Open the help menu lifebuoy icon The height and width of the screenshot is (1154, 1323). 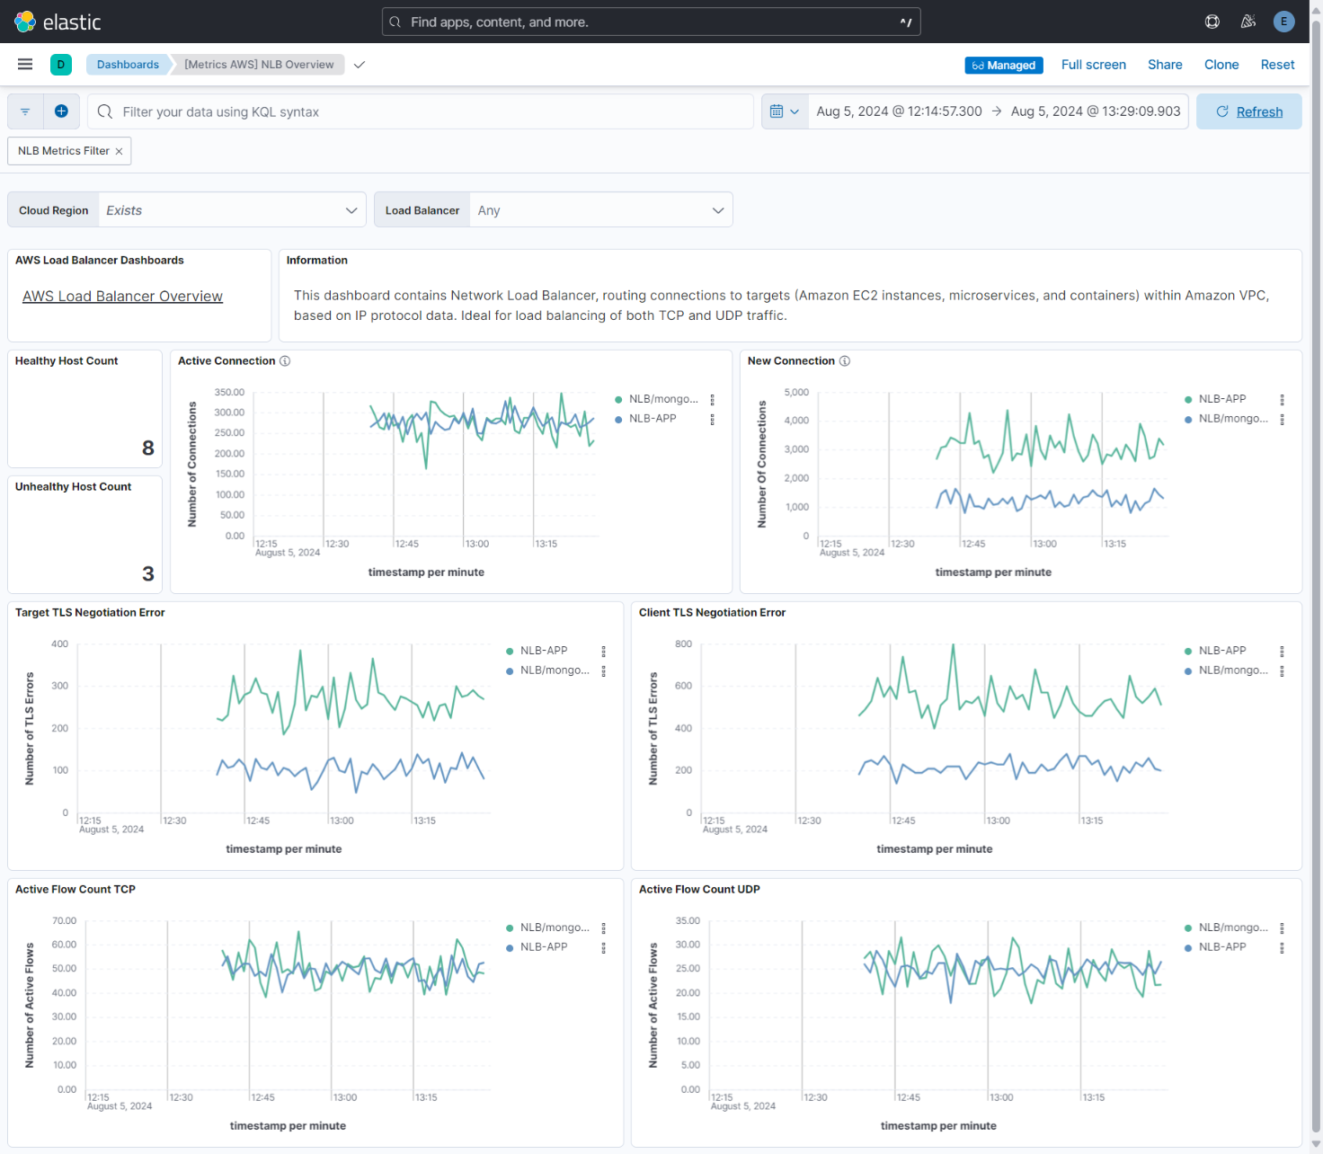[1212, 22]
